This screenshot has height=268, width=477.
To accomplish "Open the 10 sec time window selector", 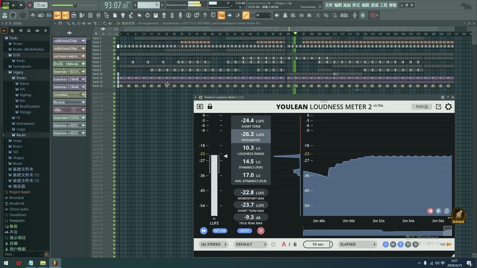I will 318,245.
